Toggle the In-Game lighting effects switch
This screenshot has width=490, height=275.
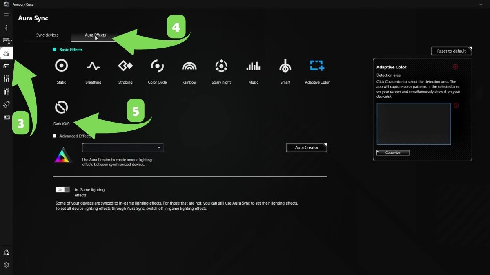[x=62, y=190]
